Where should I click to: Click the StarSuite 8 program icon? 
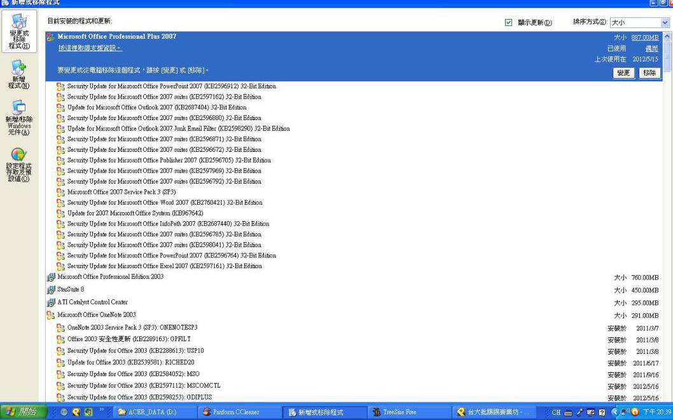[51, 290]
